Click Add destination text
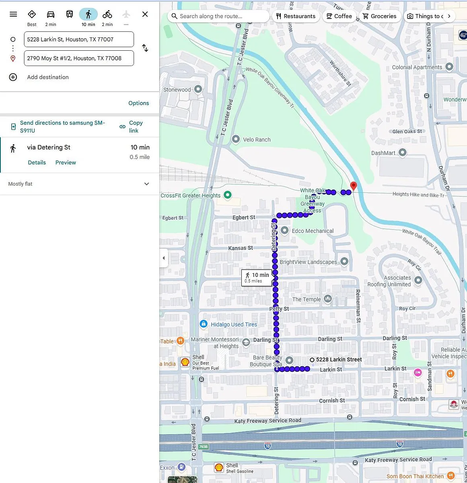This screenshot has width=467, height=483. click(x=48, y=77)
